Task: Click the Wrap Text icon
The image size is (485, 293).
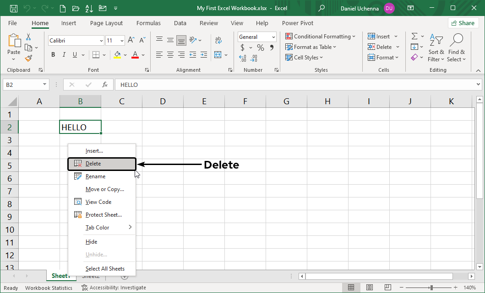Action: (218, 40)
